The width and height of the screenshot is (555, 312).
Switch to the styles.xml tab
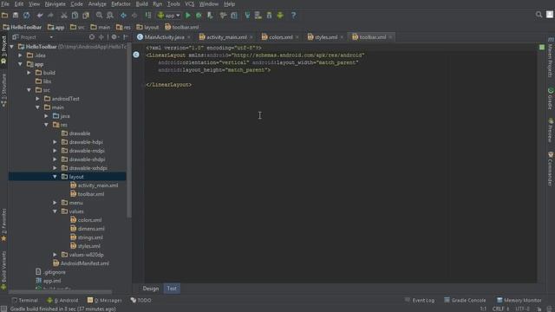(326, 36)
